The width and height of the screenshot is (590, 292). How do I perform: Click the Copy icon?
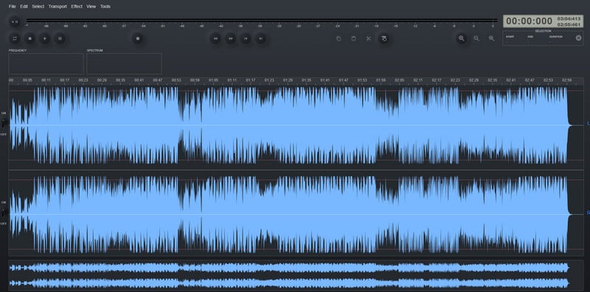click(339, 38)
